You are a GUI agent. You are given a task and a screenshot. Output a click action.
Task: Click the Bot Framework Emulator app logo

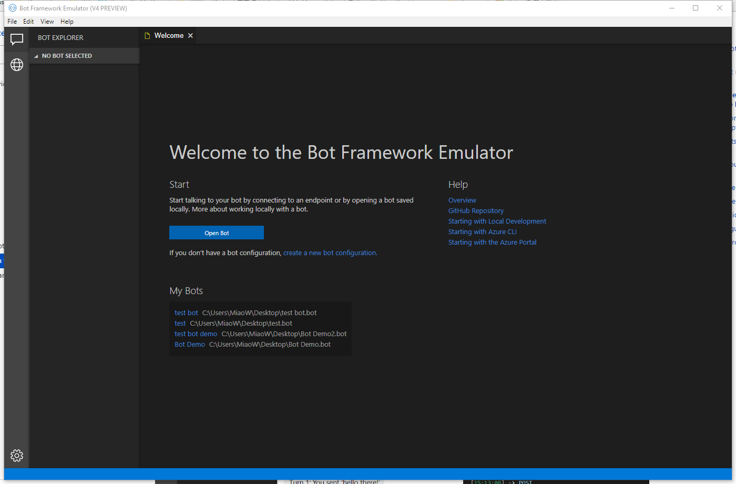13,8
